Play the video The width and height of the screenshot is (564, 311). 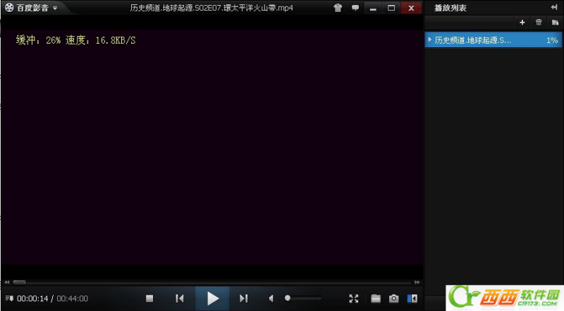pos(213,298)
